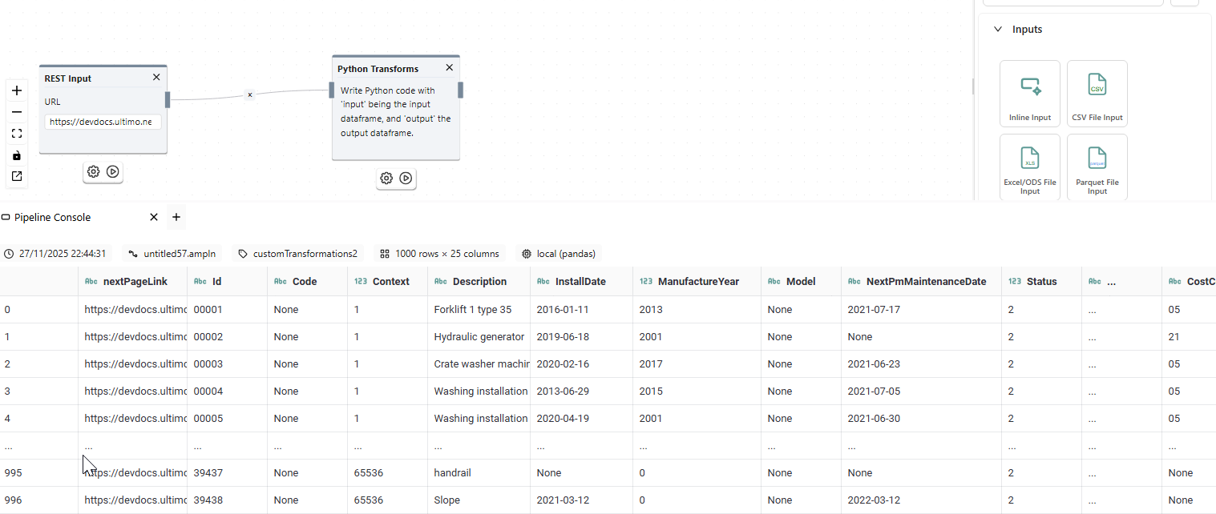Toggle the canvas interactivity lock
Viewport: 1216px width, 514px height.
17,155
